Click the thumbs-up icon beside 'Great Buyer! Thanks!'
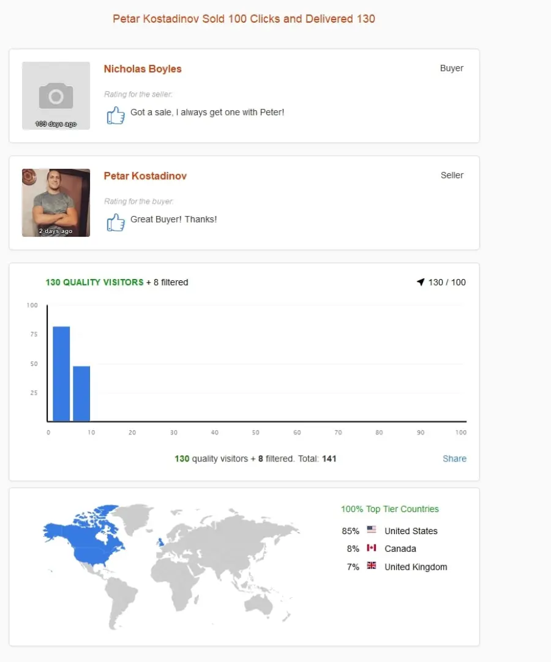The width and height of the screenshot is (551, 662). click(116, 222)
